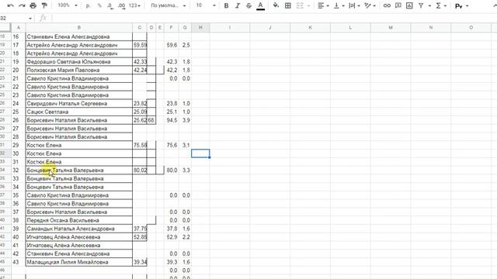Open the input tools (Ру) menu

point(461,5)
